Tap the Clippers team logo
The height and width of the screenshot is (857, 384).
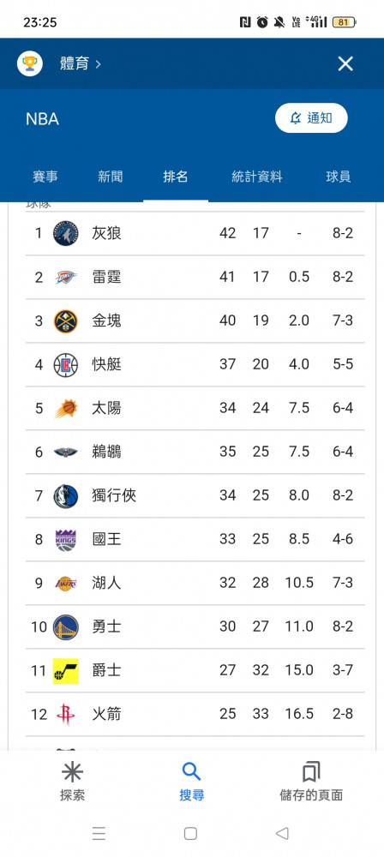(66, 364)
